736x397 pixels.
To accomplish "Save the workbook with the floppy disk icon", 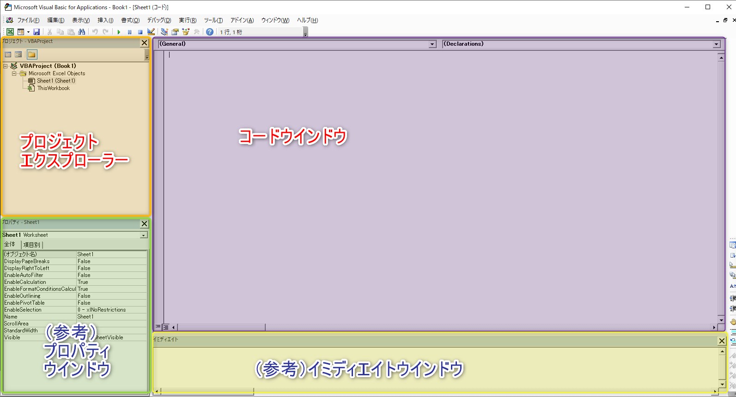I will pyautogui.click(x=36, y=32).
